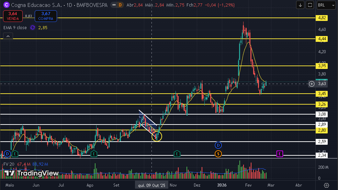
Task: Open the blue D dividend marker near Maio
Action: [7, 154]
